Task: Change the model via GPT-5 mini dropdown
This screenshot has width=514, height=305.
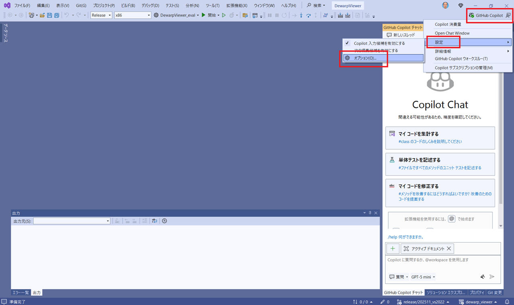Action: 422,277
